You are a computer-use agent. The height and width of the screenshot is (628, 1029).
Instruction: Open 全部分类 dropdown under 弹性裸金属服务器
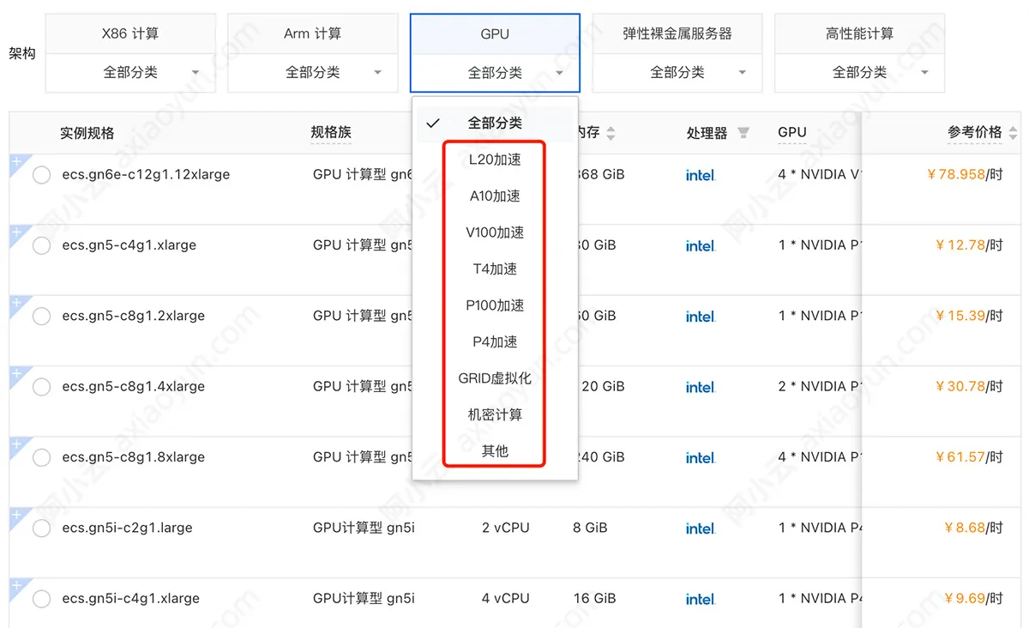pyautogui.click(x=677, y=73)
